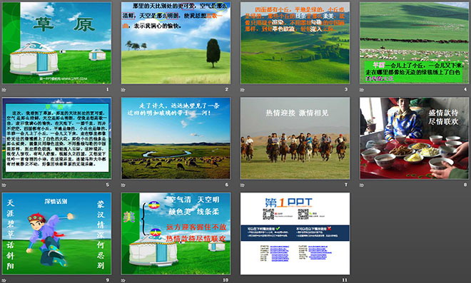Viewport: 471px width, 283px height.
Task: Select slide 5 with the full text passage
Action: click(56, 138)
